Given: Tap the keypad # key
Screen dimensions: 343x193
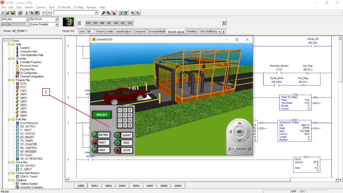Looking at the screenshot, I should tap(130, 125).
